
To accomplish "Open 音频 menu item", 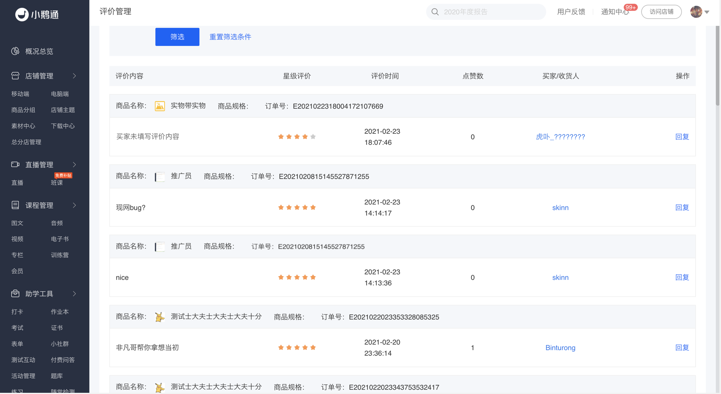I will [x=57, y=223].
